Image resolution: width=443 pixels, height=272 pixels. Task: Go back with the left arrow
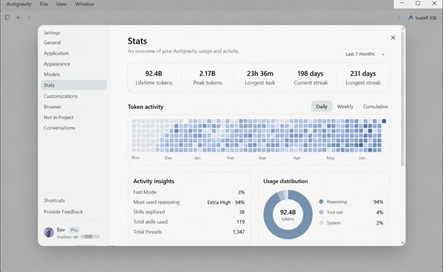coord(18,18)
